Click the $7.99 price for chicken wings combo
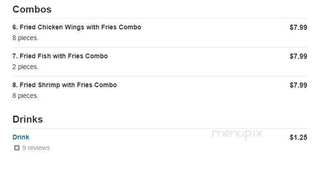The height and width of the screenshot is (172, 321). click(x=298, y=28)
